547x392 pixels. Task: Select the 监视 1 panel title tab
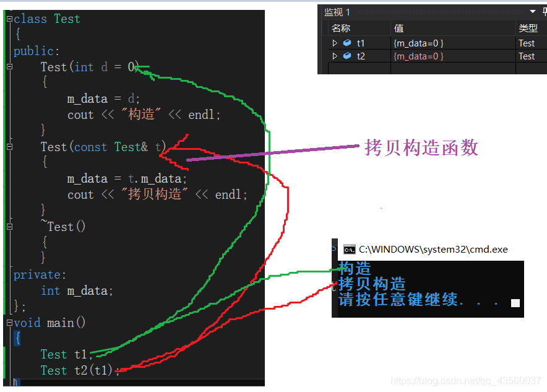pyautogui.click(x=337, y=12)
